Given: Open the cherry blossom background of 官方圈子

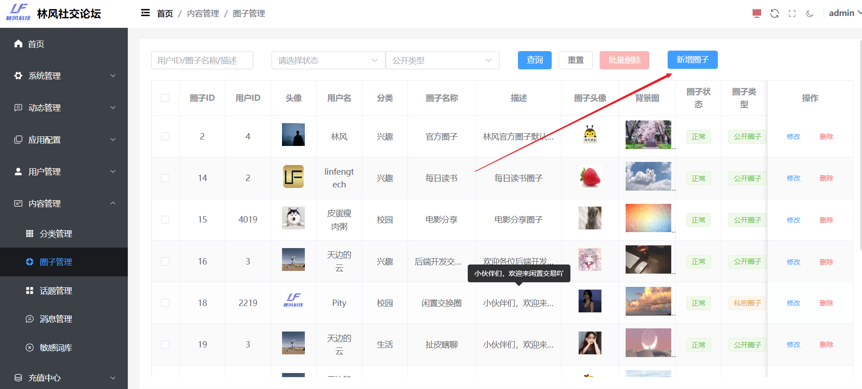Looking at the screenshot, I should click(648, 135).
